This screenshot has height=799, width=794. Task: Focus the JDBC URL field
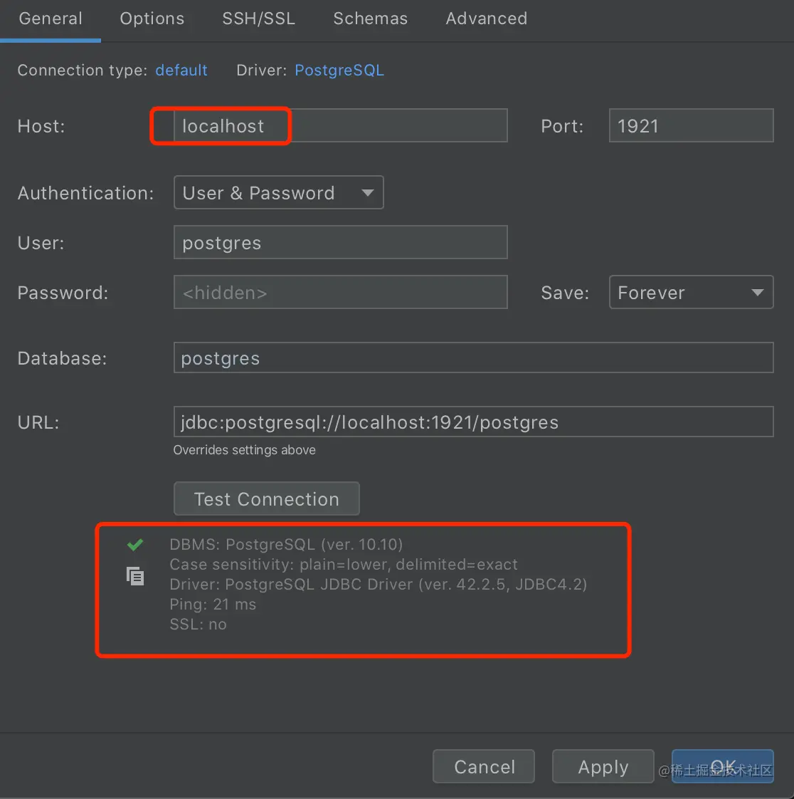coord(473,422)
